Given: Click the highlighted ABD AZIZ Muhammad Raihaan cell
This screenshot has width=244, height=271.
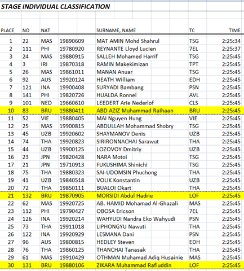Looking at the screenshot, I should point(135,111).
